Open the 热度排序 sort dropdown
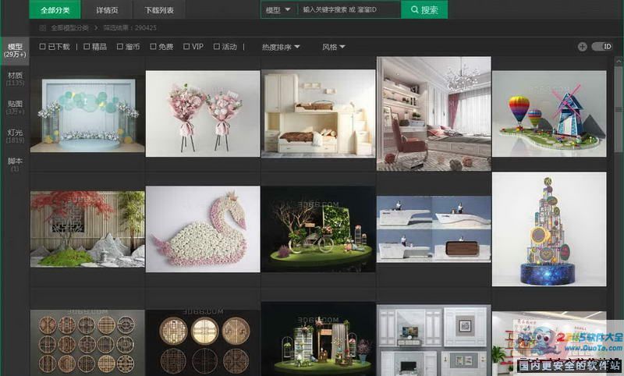 (x=281, y=47)
